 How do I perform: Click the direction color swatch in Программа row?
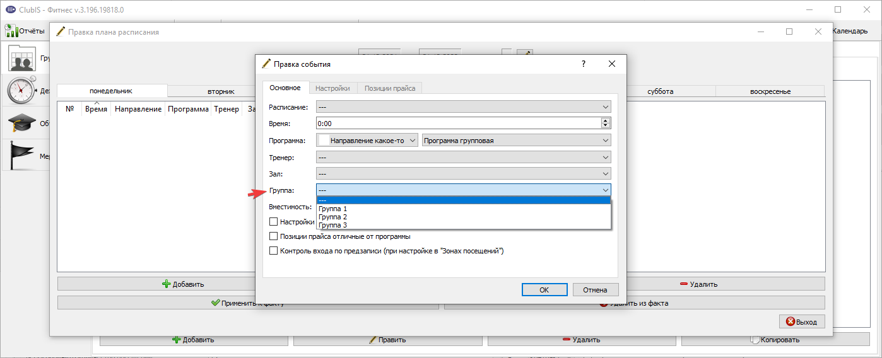(x=324, y=140)
